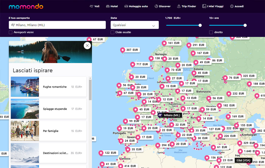Click the 127 EUR price label

(x=215, y=129)
